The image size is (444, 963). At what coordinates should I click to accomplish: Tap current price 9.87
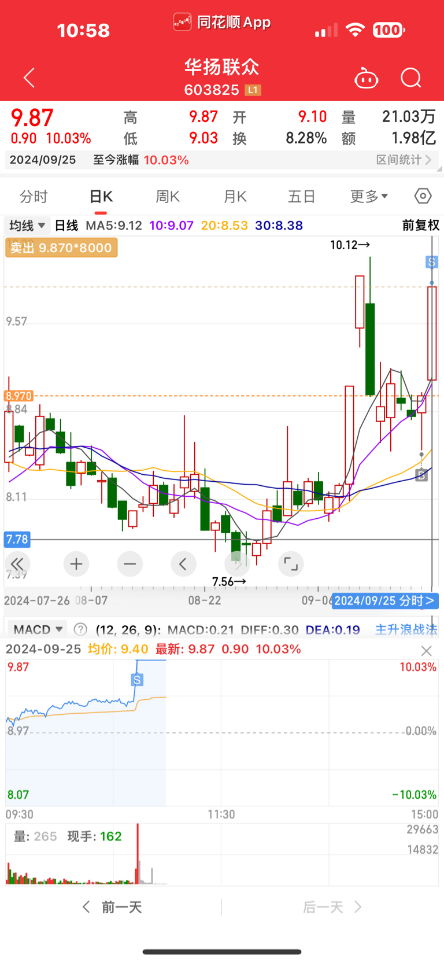click(32, 118)
